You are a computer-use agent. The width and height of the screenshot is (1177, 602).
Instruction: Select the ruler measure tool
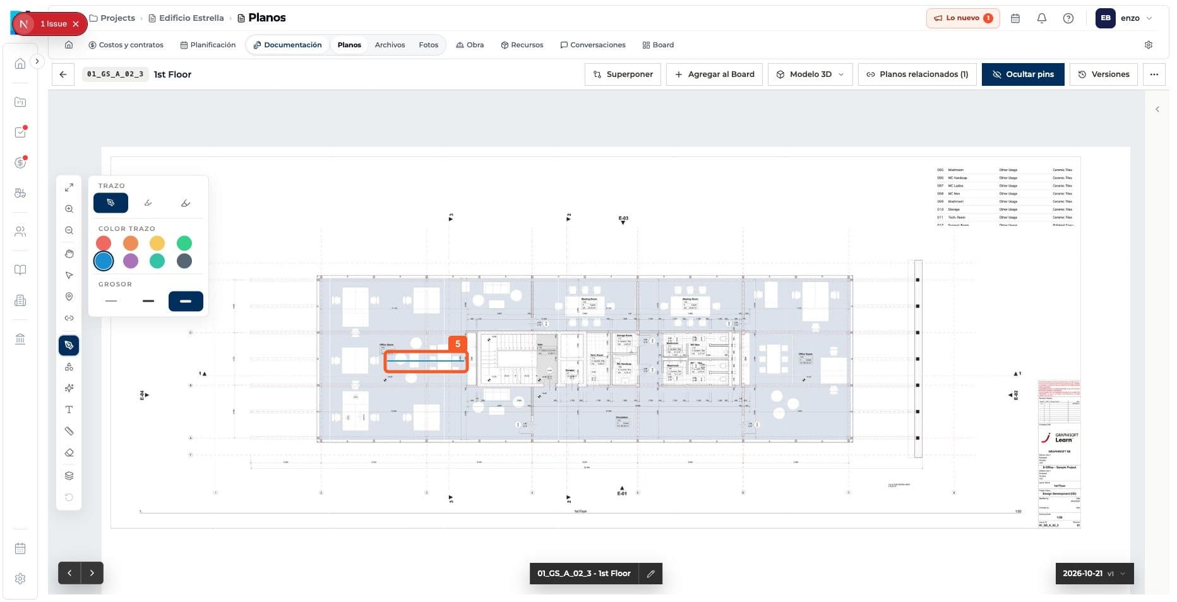pos(69,431)
